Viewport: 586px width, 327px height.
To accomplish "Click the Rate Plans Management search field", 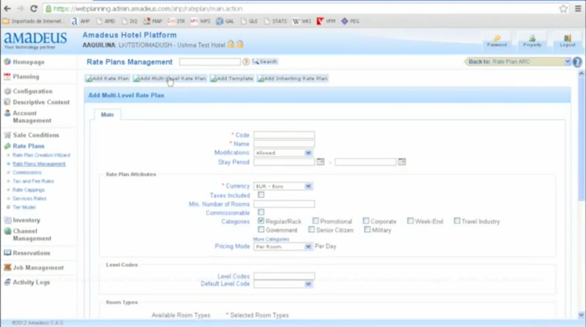I will 210,62.
